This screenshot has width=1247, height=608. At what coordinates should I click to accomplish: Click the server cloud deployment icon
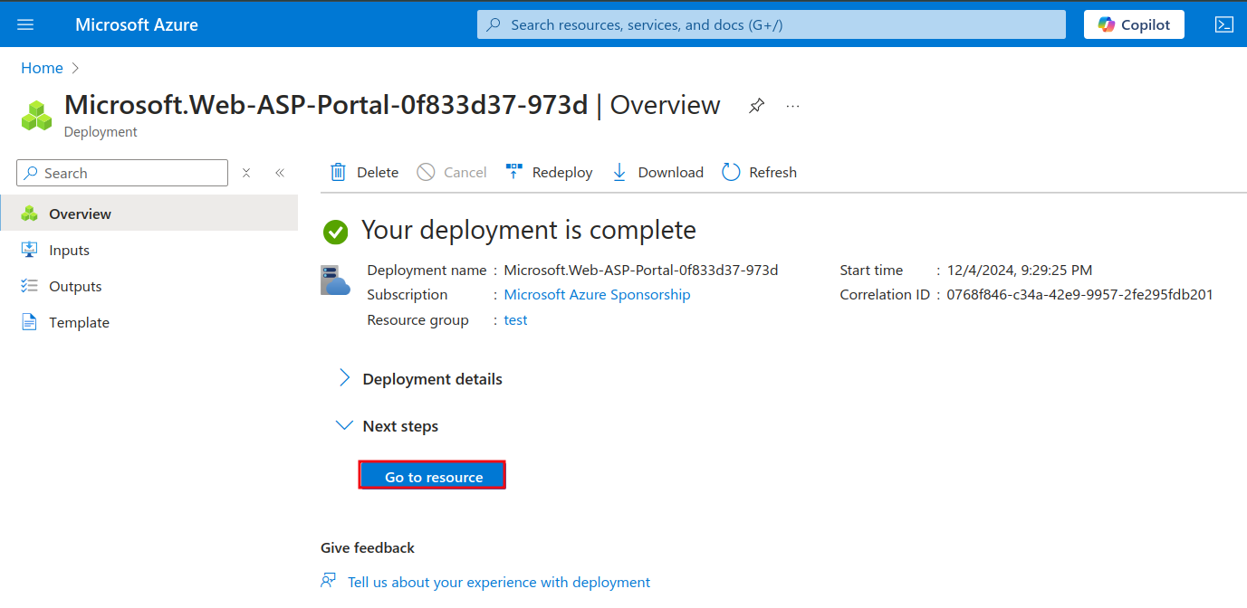[x=335, y=280]
